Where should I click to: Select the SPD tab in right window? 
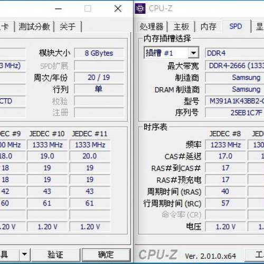coord(235,26)
